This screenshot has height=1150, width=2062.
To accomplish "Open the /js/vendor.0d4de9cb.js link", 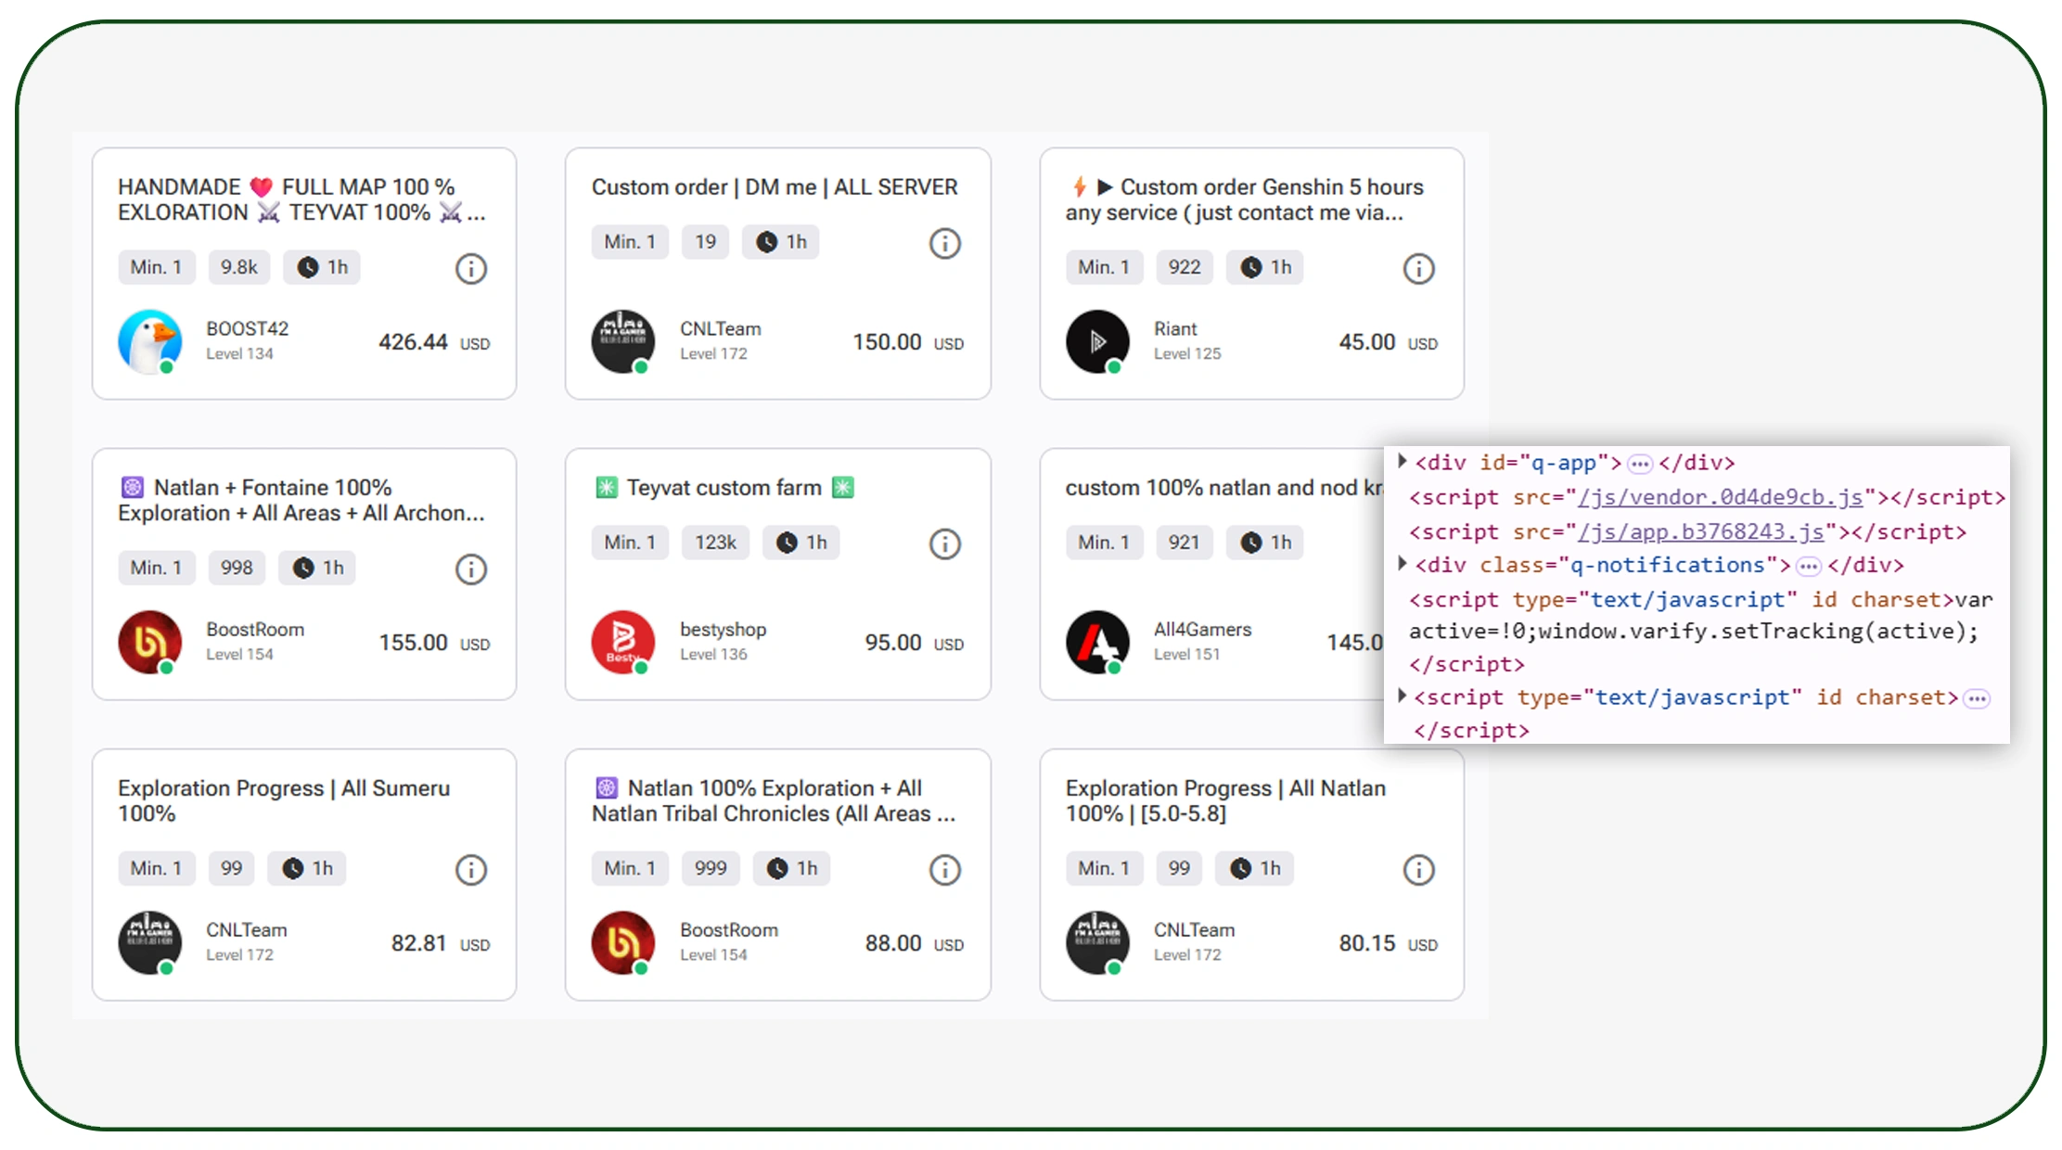I will (1719, 497).
